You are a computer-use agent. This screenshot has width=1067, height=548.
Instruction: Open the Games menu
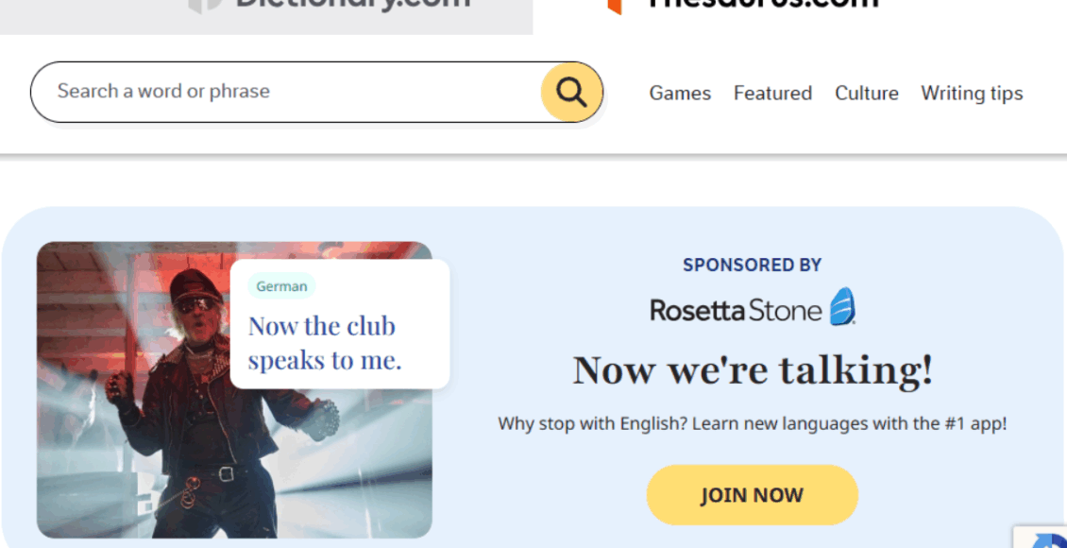tap(680, 94)
